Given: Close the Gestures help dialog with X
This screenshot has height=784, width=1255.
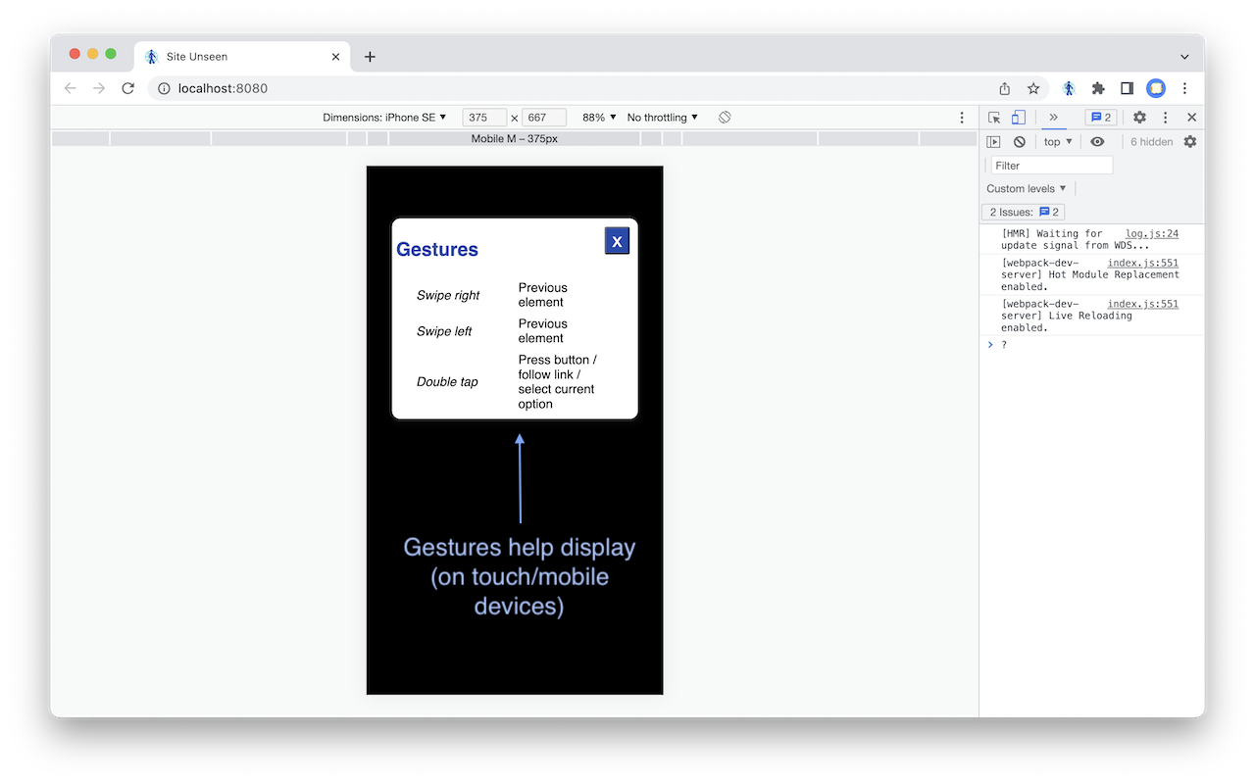Looking at the screenshot, I should click(617, 241).
